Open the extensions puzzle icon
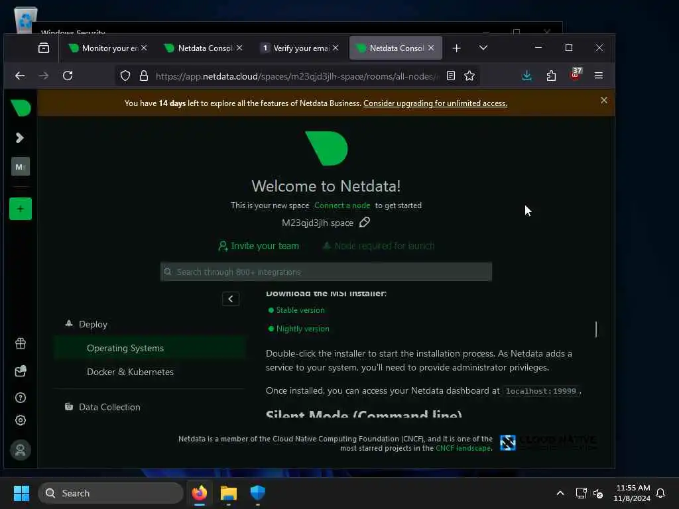The image size is (679, 509). tap(551, 76)
